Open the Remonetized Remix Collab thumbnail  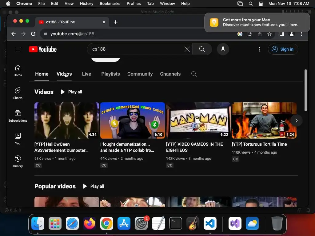coord(133,120)
